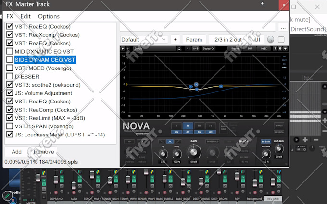
Task: Click Nova FREQ knob
Action: point(176,154)
